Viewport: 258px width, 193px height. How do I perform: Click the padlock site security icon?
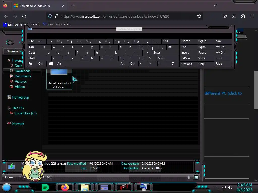57,16
